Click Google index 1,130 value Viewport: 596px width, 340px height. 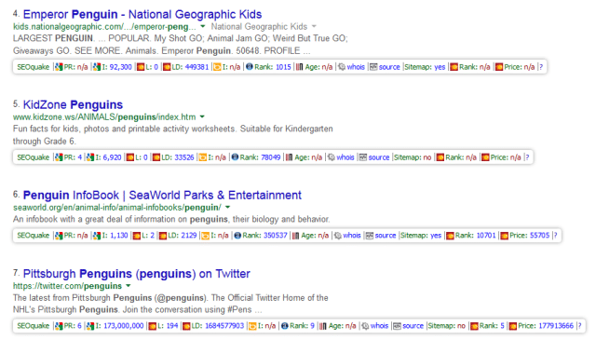click(119, 236)
